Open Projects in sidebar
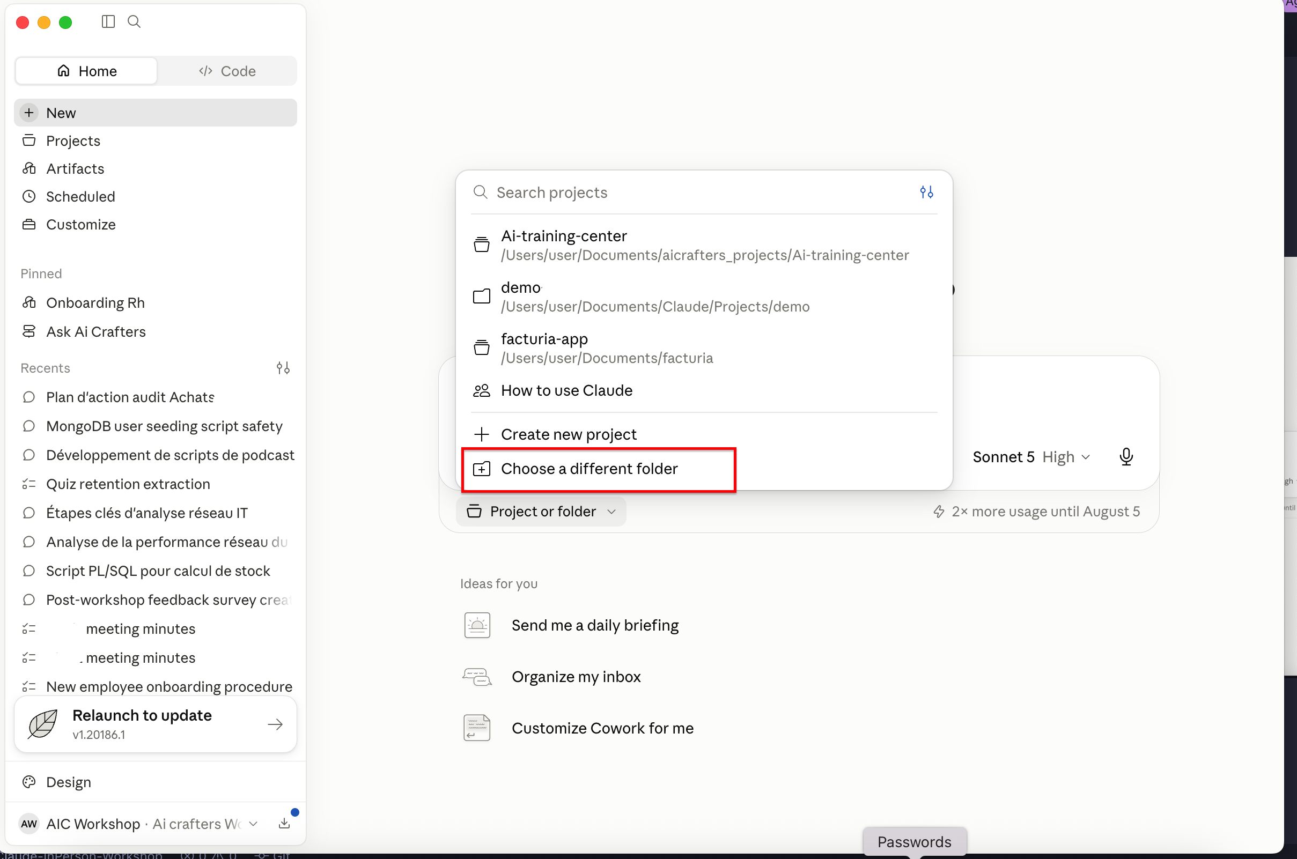The height and width of the screenshot is (859, 1297). tap(156, 141)
